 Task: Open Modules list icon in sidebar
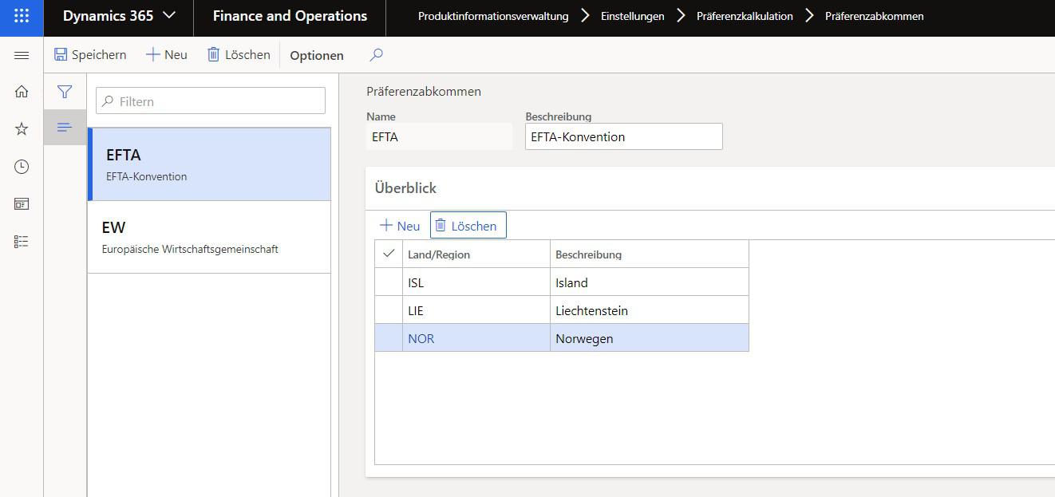point(22,242)
